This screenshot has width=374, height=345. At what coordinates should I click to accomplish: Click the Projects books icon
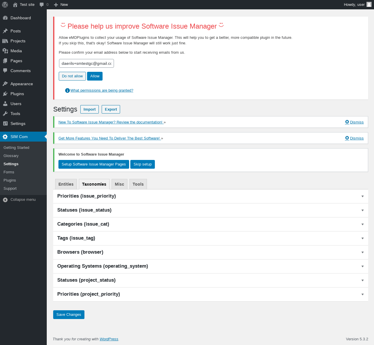pos(5,41)
